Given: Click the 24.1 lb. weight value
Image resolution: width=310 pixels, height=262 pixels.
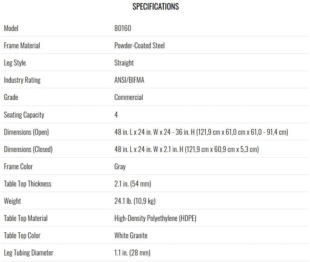Looking at the screenshot, I should (x=135, y=201).
